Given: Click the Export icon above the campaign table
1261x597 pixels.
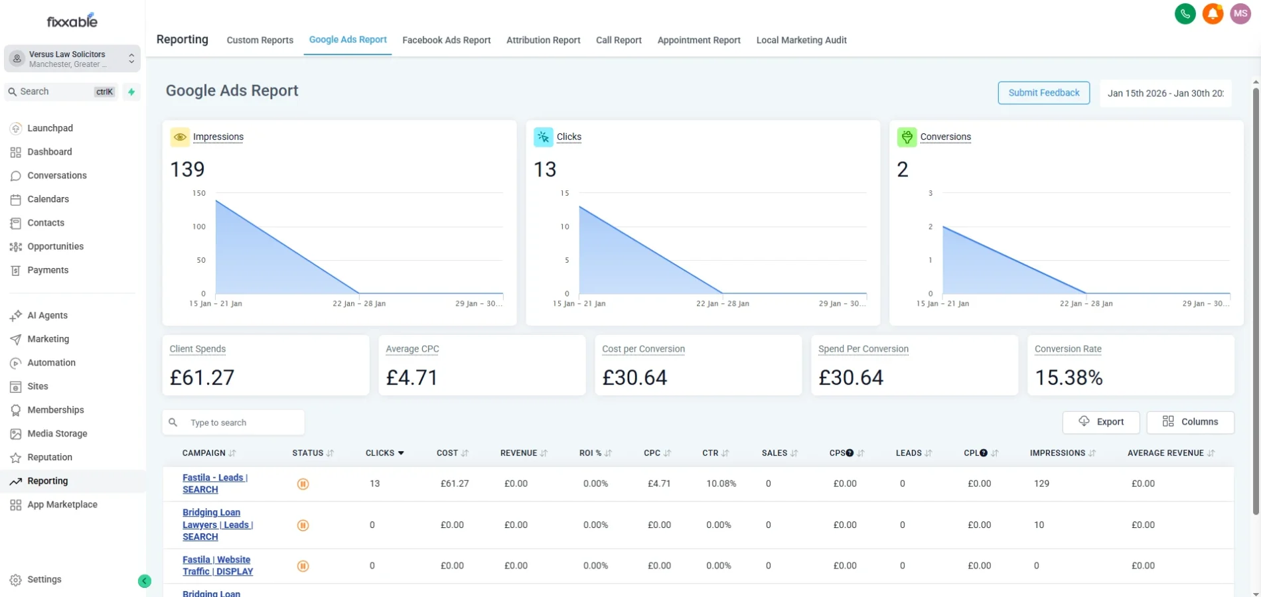Looking at the screenshot, I should (1084, 422).
